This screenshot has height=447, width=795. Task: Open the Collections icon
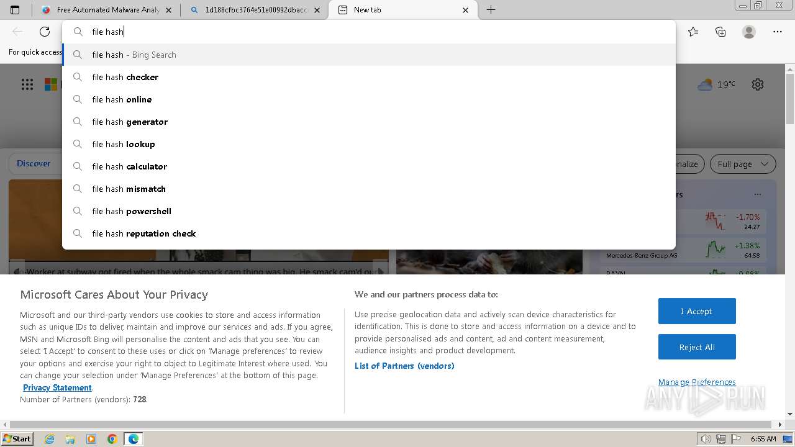[720, 32]
